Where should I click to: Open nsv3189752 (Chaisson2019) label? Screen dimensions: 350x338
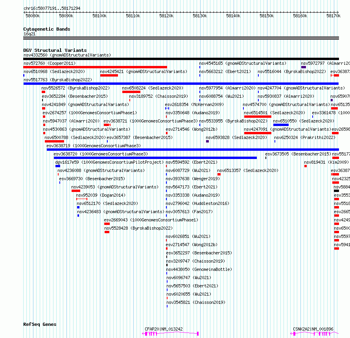point(158,96)
